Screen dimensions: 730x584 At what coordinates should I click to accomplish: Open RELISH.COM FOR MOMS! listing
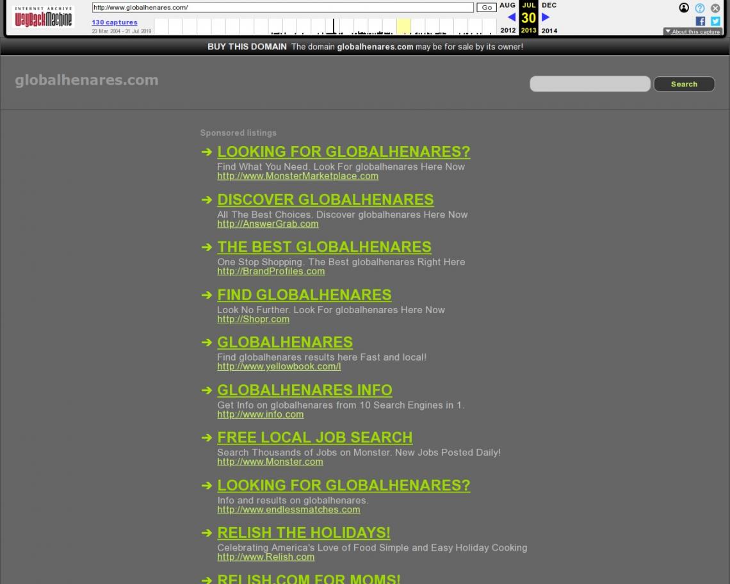(309, 579)
